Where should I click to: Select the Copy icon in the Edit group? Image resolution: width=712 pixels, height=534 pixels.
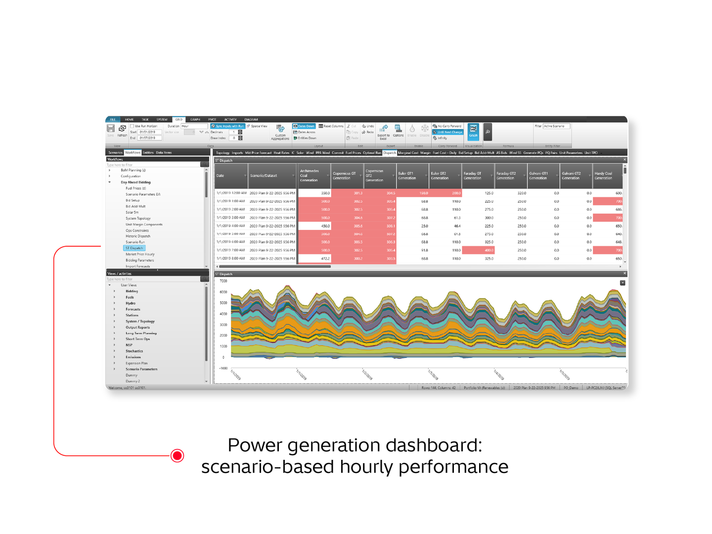[x=352, y=132]
